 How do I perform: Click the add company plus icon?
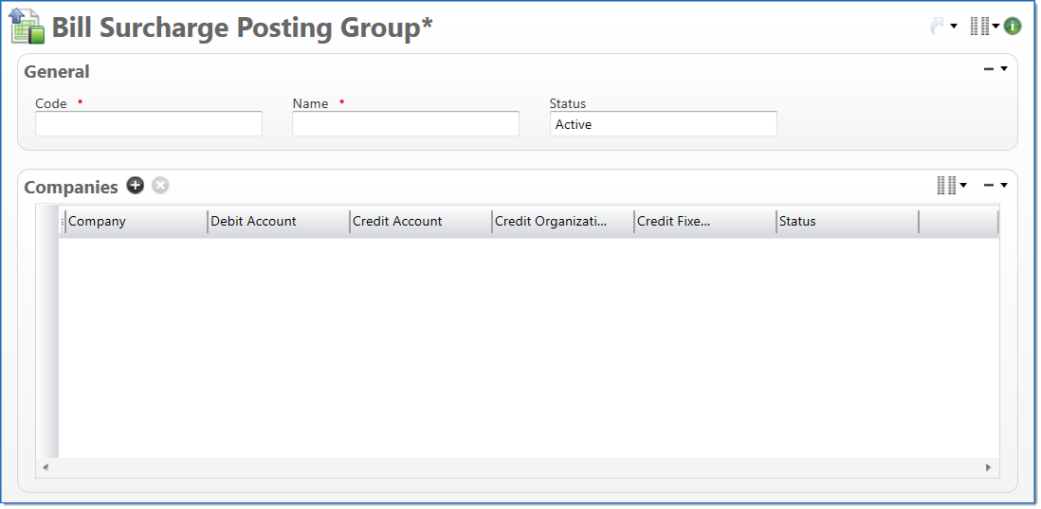136,186
